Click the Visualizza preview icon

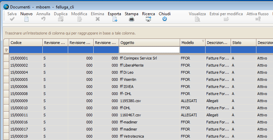click(197, 19)
